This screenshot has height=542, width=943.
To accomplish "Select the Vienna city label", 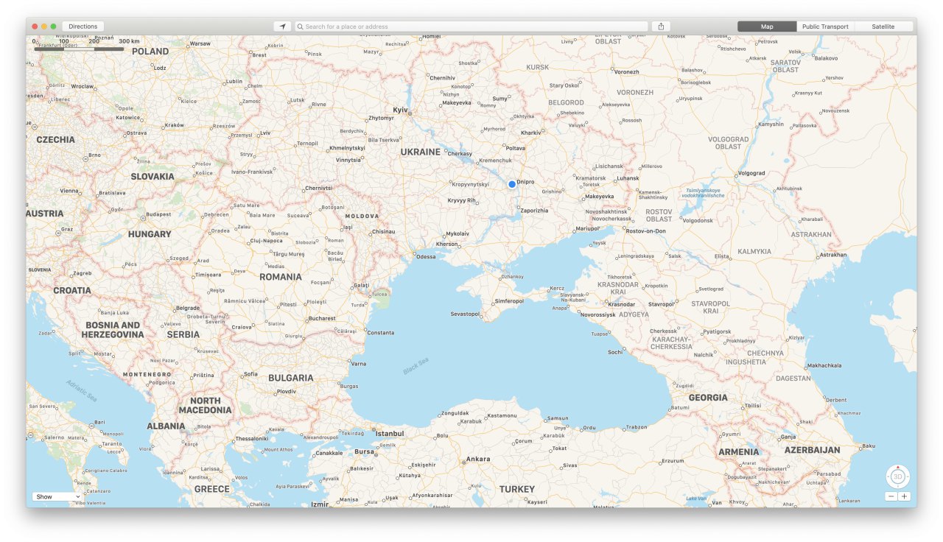I will pos(69,191).
